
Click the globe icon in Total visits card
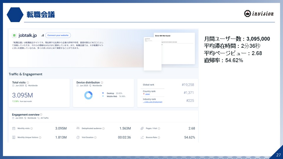[26, 86]
